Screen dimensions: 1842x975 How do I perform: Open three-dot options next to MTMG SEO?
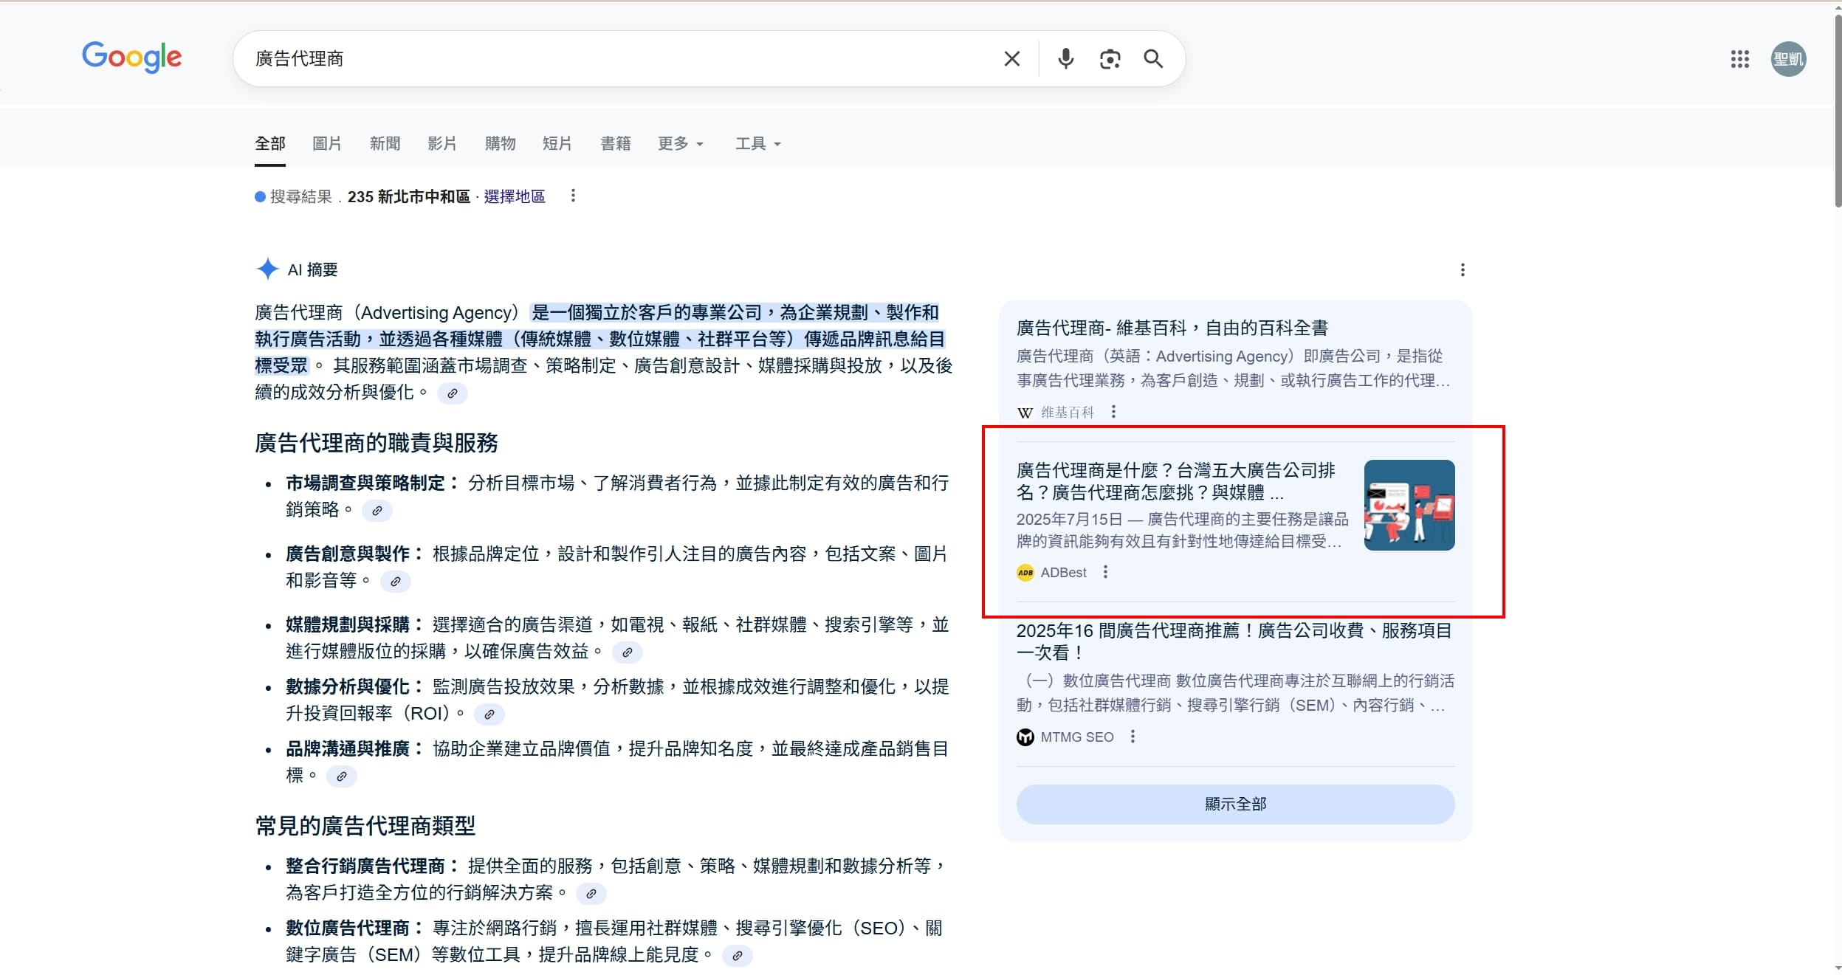click(1133, 737)
